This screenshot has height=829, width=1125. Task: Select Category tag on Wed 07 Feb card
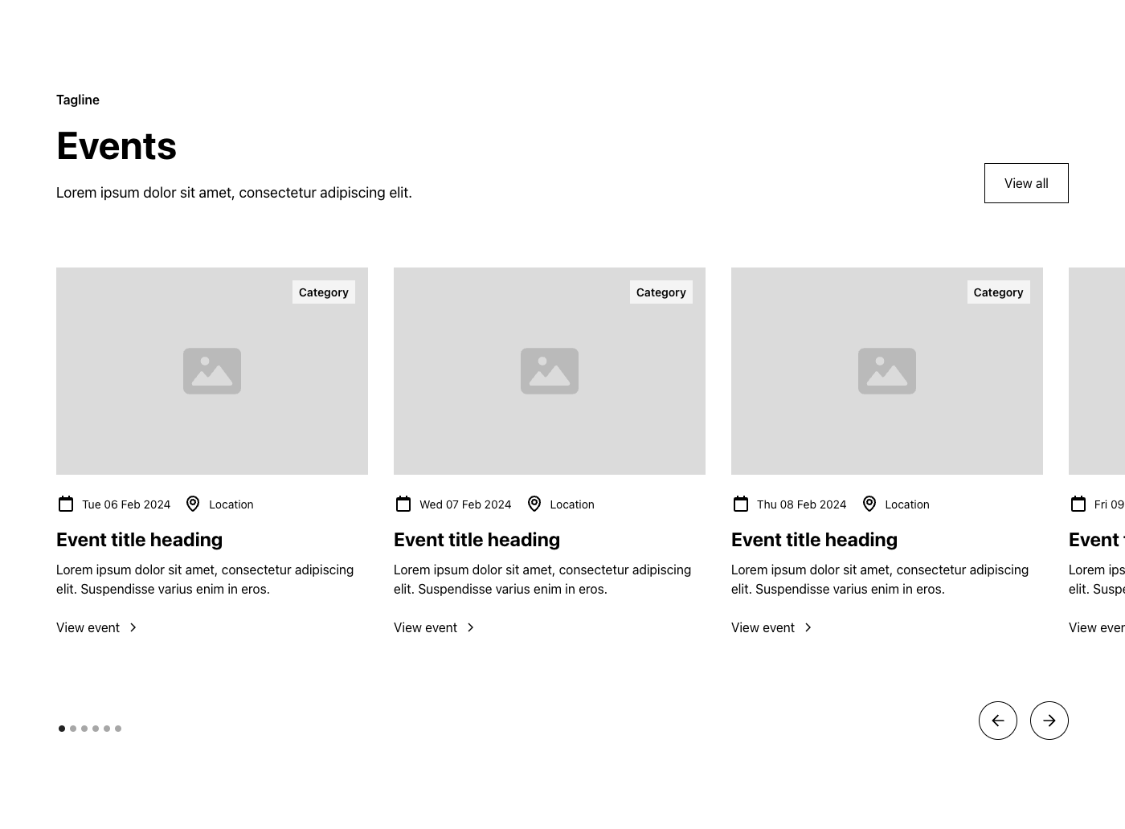click(661, 292)
